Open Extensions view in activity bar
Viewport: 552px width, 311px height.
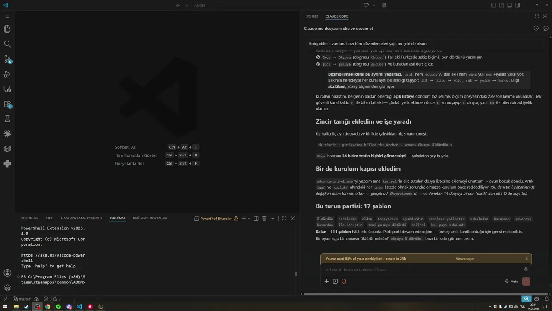click(7, 104)
